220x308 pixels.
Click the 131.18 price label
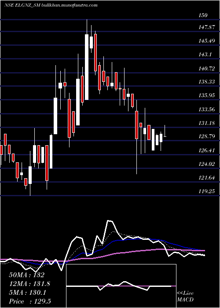click(x=207, y=123)
